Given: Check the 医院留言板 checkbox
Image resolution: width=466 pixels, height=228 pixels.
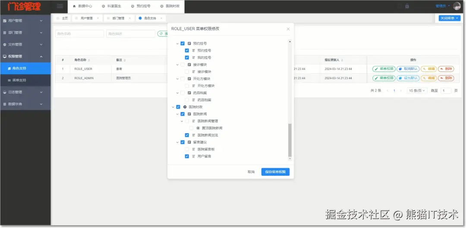Looking at the screenshot, I should tap(187, 149).
